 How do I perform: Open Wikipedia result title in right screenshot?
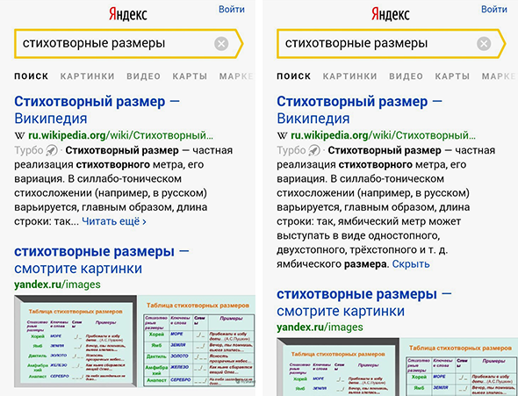pos(359,110)
